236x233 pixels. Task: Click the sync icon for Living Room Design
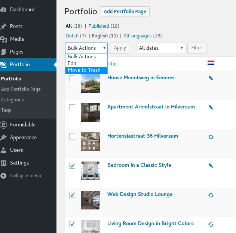point(211,224)
